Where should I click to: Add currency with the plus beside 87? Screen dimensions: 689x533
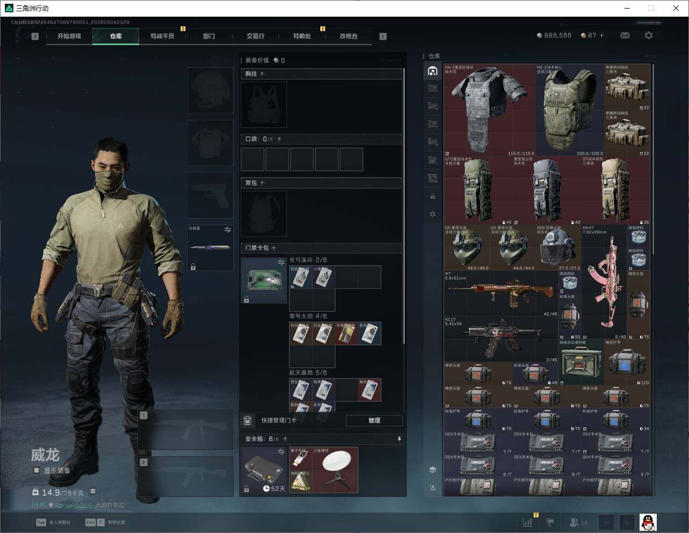tap(601, 35)
